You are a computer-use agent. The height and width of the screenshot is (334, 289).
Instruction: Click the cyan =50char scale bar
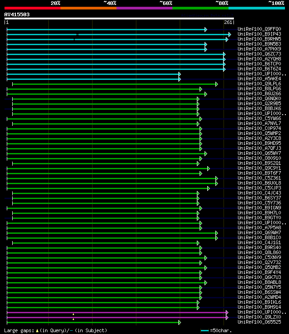(x=205, y=330)
